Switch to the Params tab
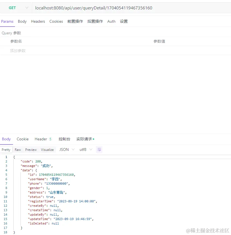Viewport: 231px width, 235px height. point(7,21)
